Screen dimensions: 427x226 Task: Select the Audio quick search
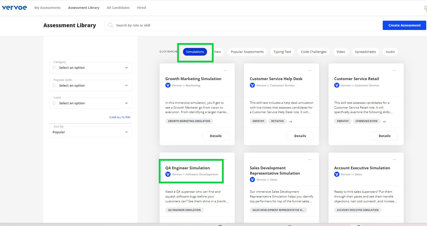(x=390, y=52)
